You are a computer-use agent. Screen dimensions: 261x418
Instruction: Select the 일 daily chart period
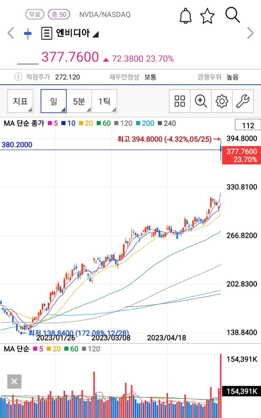tap(53, 101)
